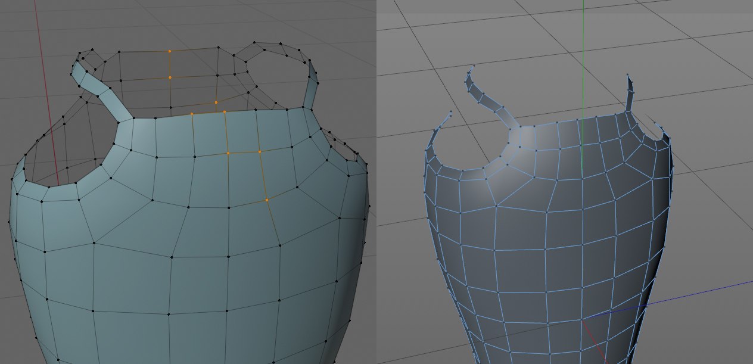Click the topmost orange vertex on back rim
The image size is (753, 364).
click(169, 51)
